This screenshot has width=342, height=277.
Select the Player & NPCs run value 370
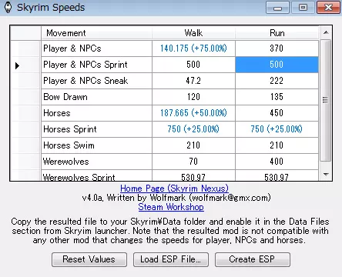pyautogui.click(x=277, y=48)
